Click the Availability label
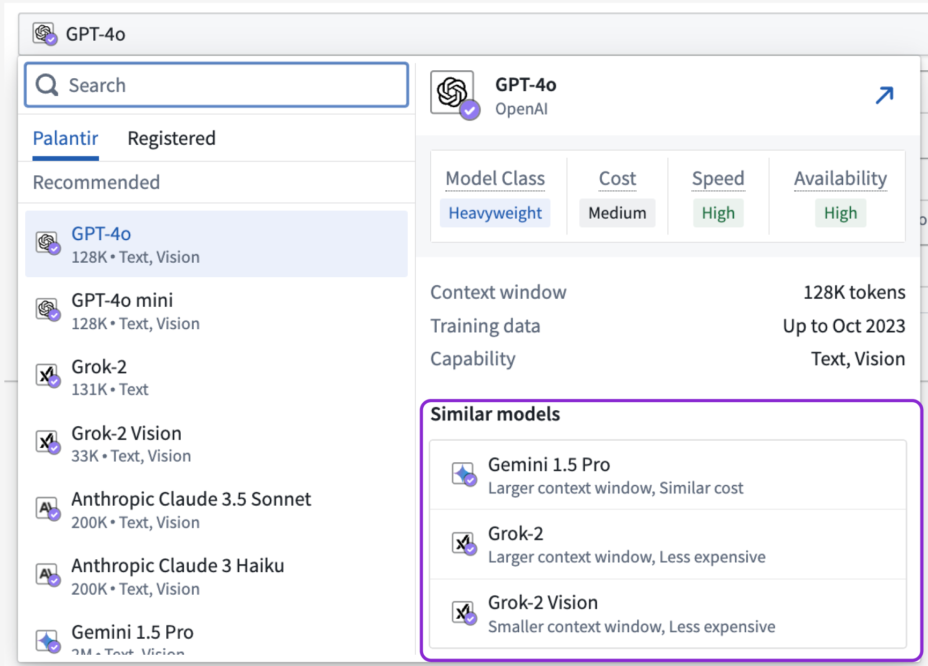Image resolution: width=928 pixels, height=666 pixels. (841, 179)
